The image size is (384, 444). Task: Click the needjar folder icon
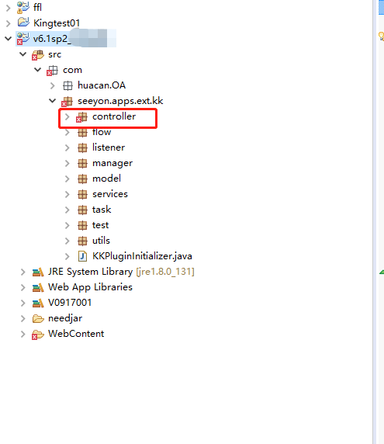click(38, 319)
